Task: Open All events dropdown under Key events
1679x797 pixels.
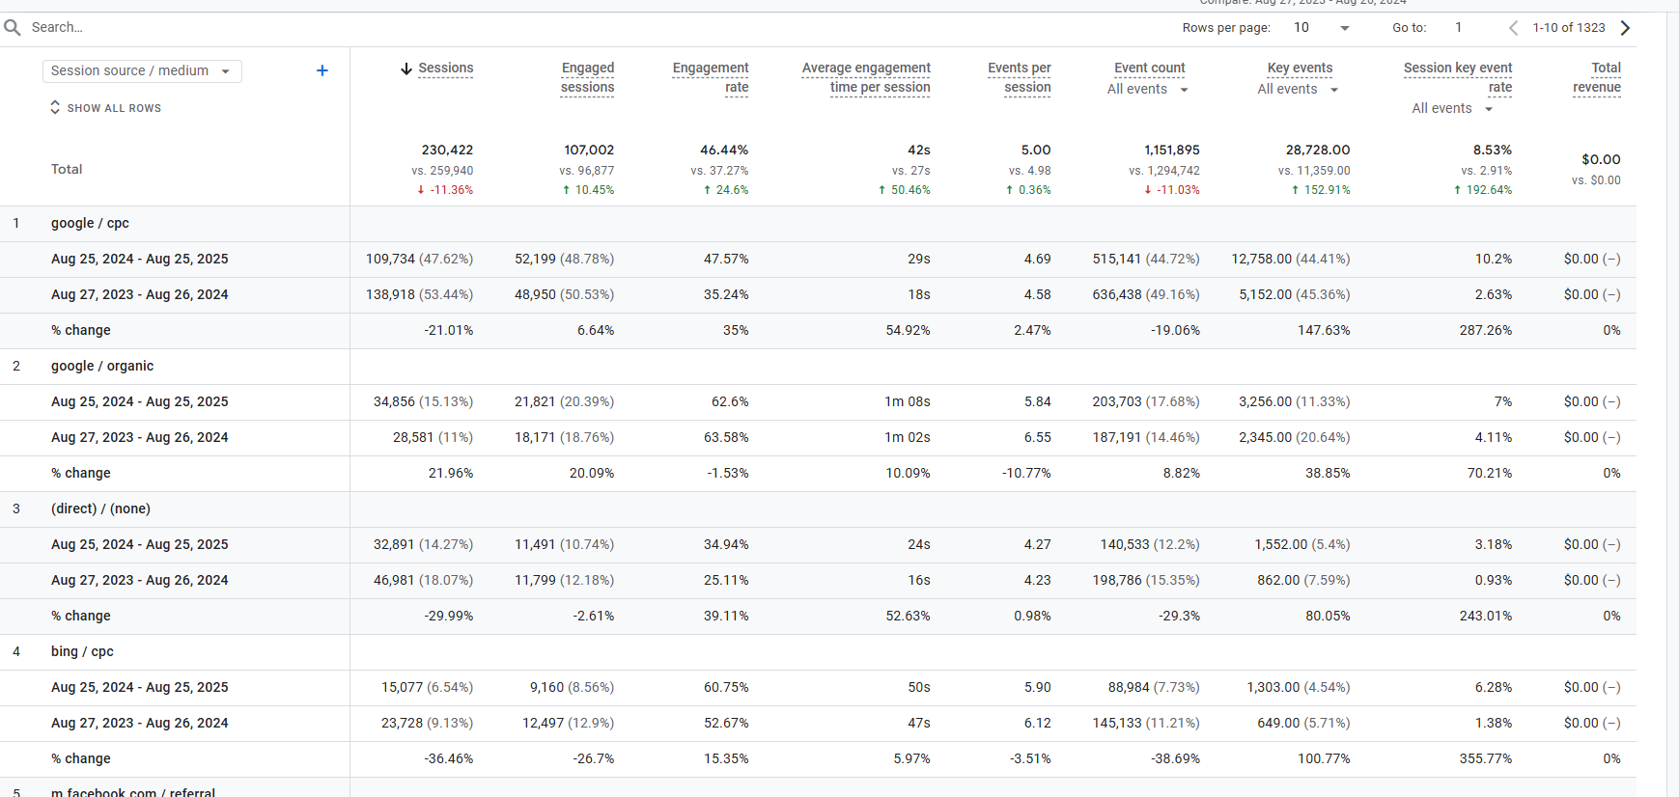Action: pyautogui.click(x=1299, y=90)
